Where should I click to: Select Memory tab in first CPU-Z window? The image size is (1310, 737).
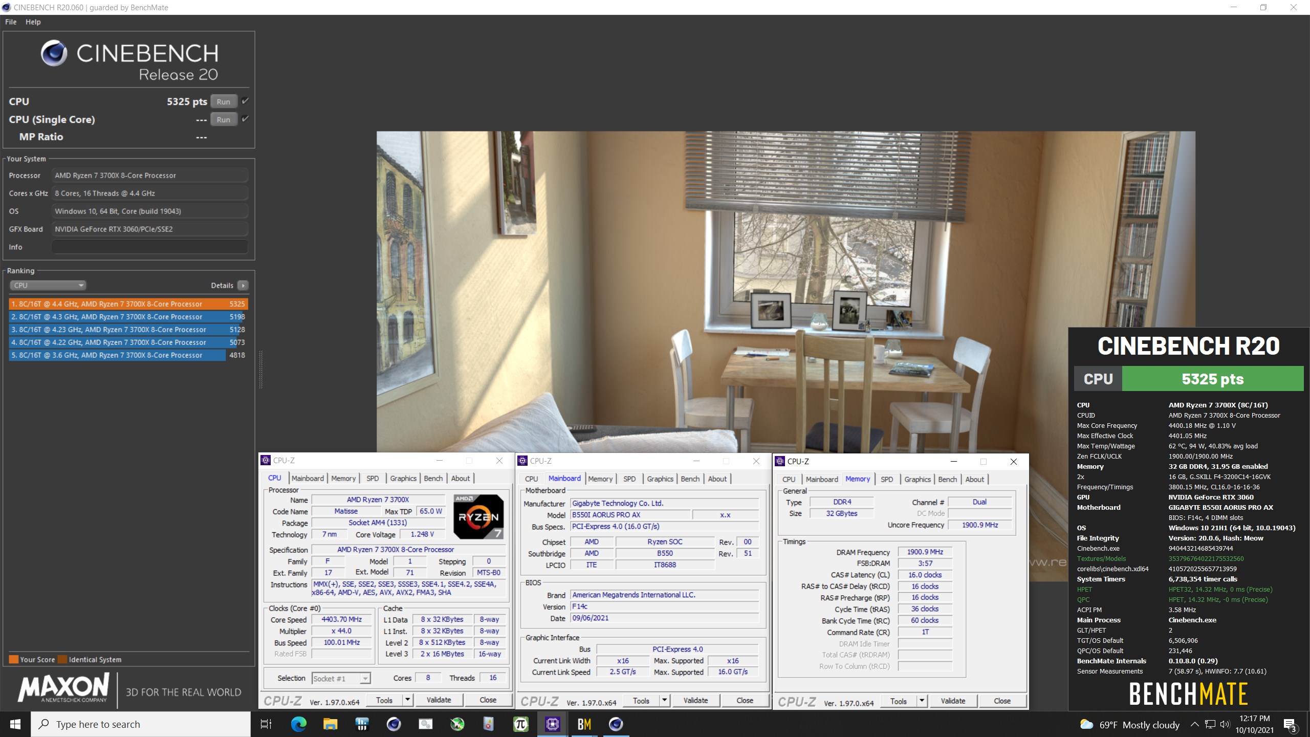click(343, 478)
